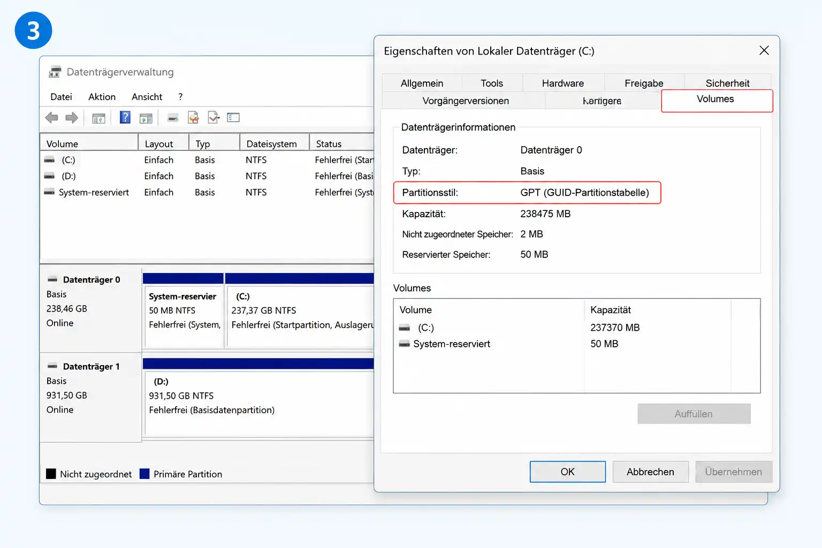The width and height of the screenshot is (822, 548).
Task: Sort by the Volume column header
Action: (89, 143)
